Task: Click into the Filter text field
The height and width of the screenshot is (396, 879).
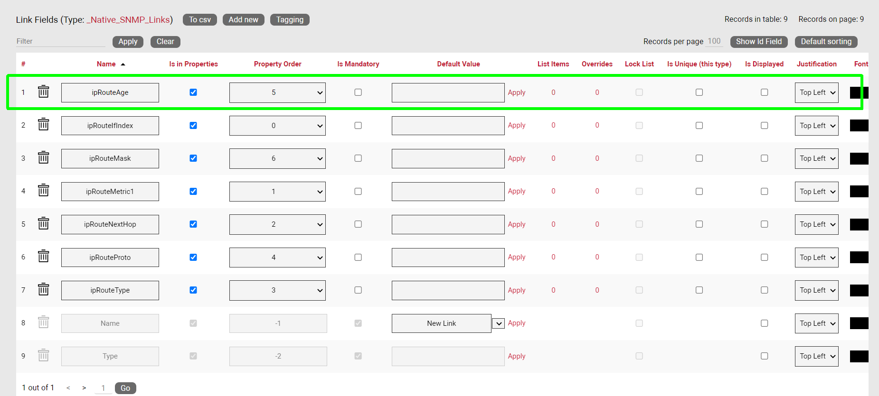Action: [60, 41]
